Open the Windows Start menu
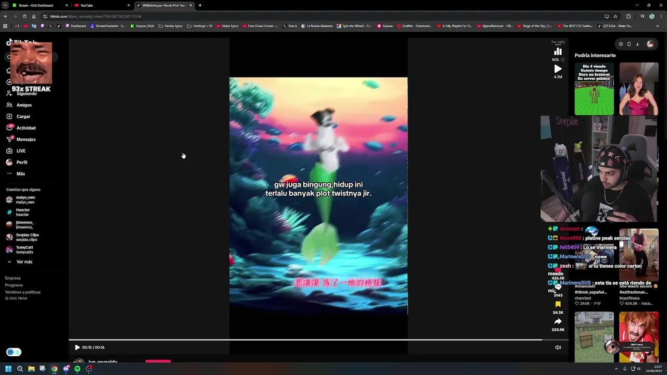The width and height of the screenshot is (667, 375). pos(8,369)
